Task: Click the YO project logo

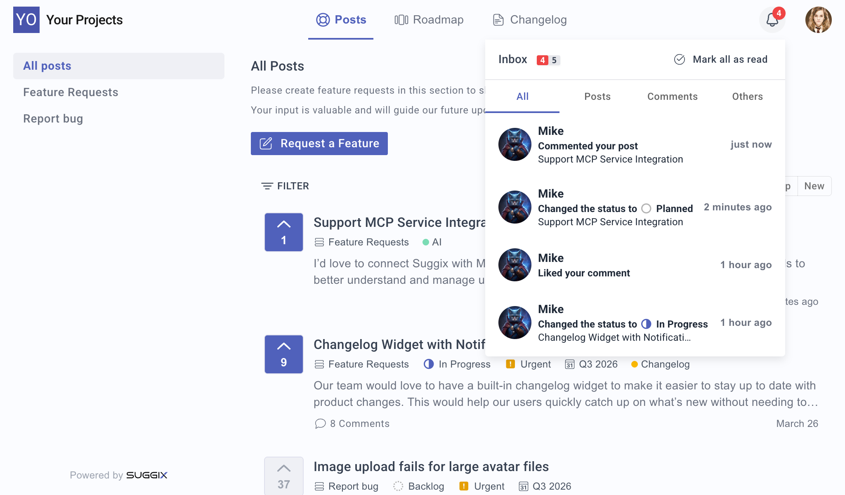Action: [26, 20]
